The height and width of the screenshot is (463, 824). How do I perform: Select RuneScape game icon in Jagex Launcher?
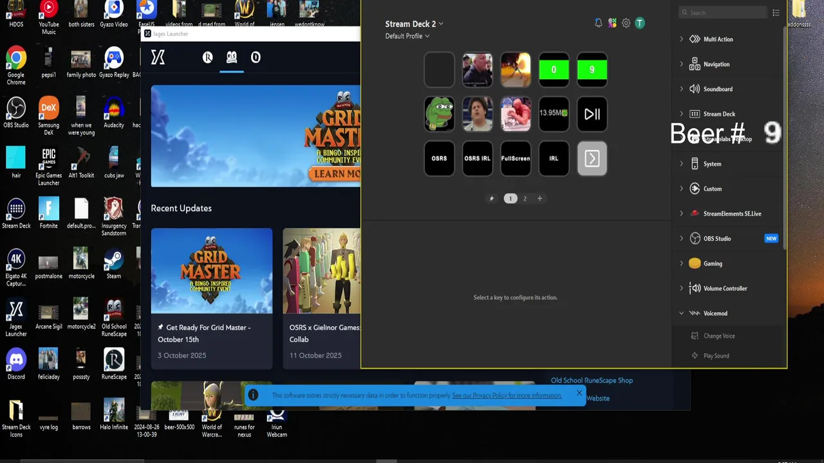pos(207,57)
